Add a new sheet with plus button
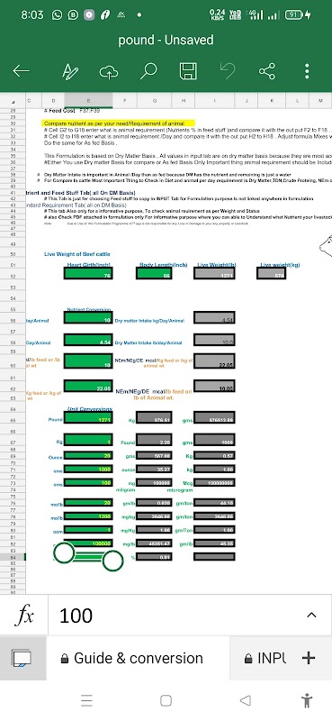 [x=309, y=658]
